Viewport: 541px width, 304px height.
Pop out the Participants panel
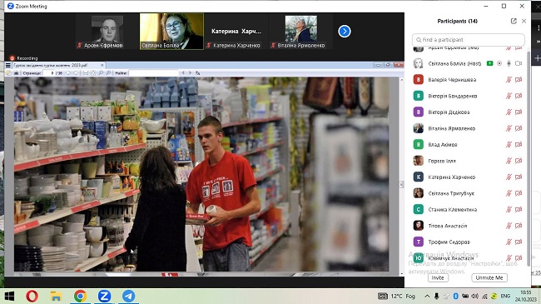click(514, 21)
